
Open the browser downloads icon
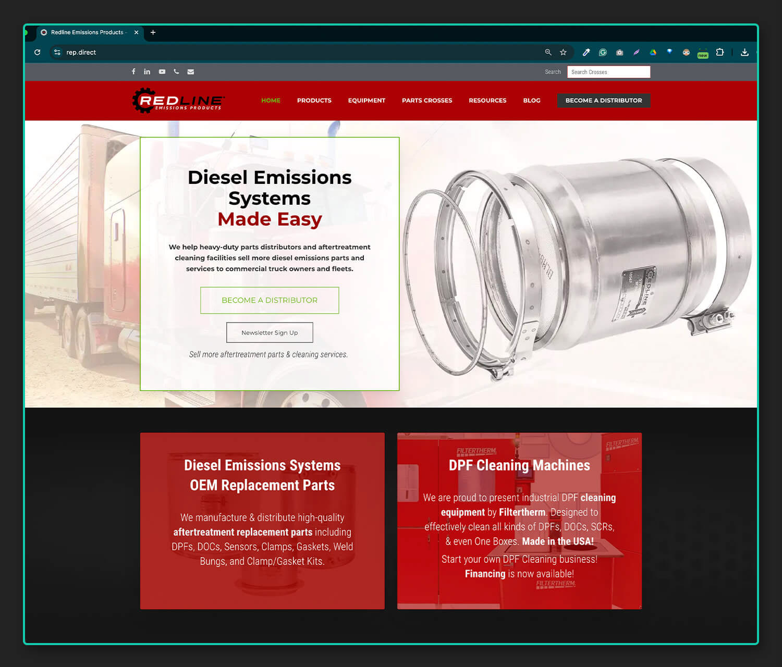(x=744, y=52)
